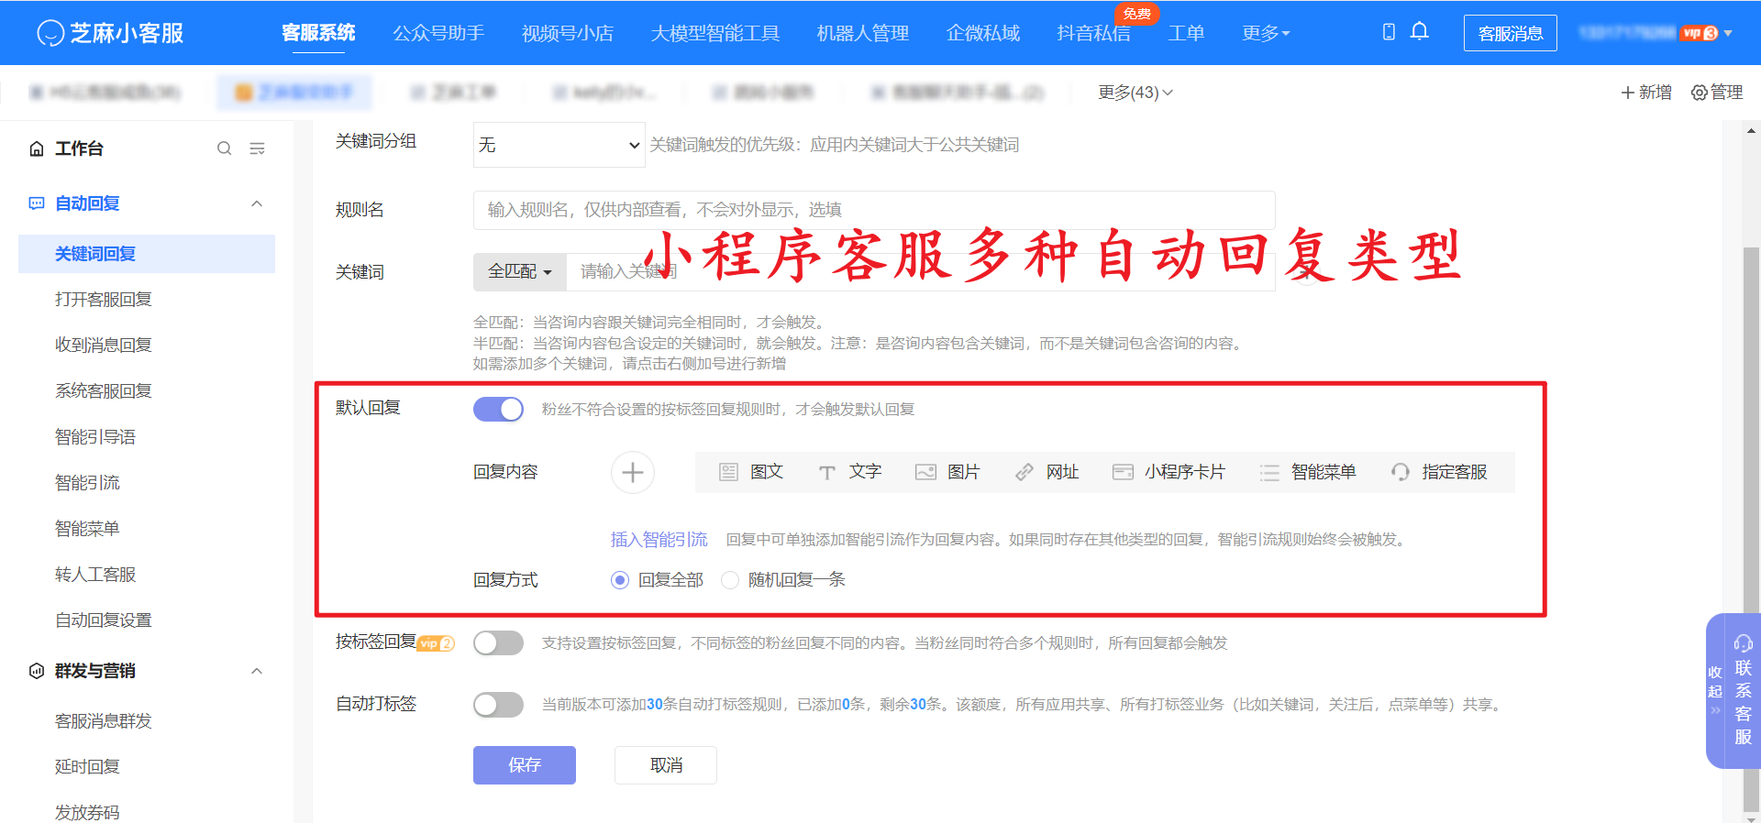Open the 关键词分组 dropdown
Screen dimensions: 1761x823
coord(559,145)
